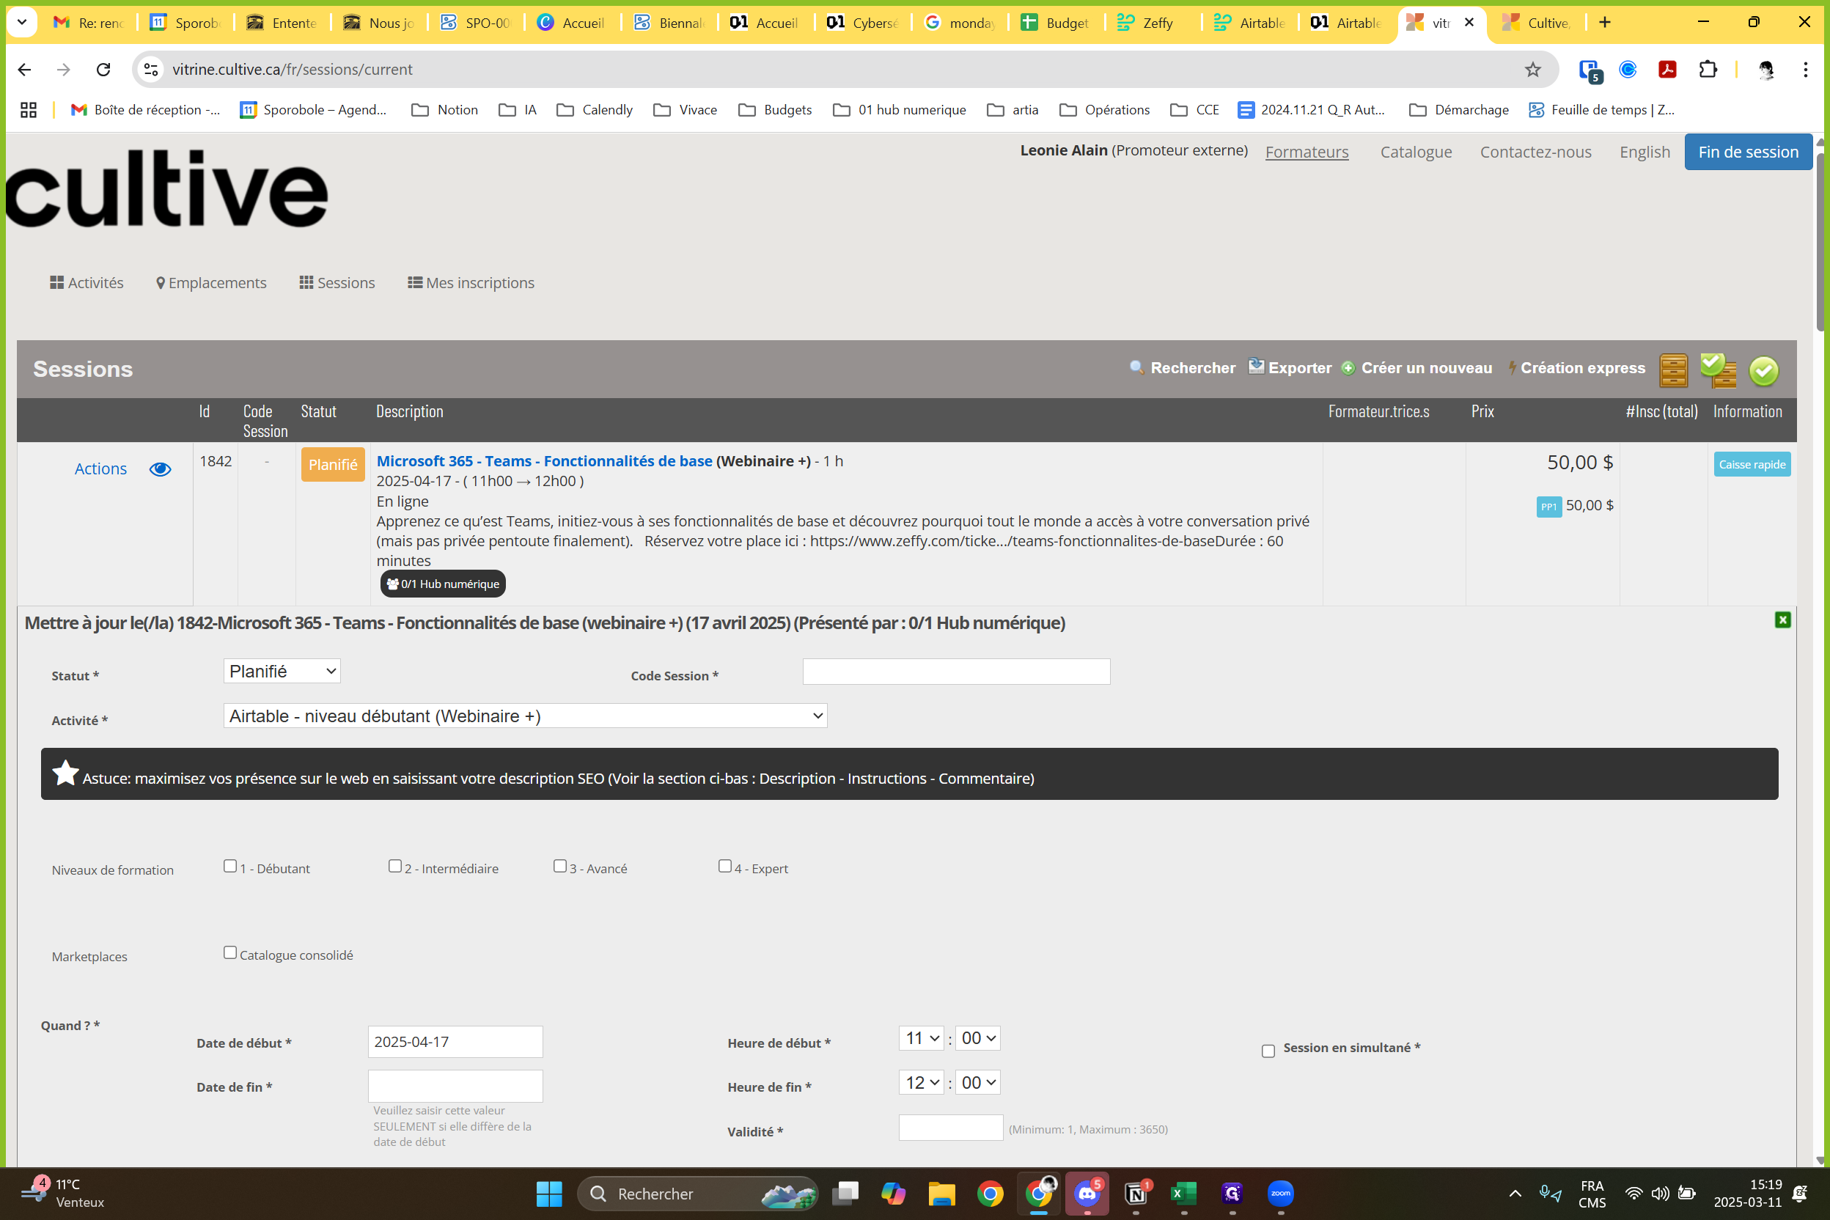Enable the Catalogue consolidé checkbox
The image size is (1830, 1220).
coord(230,953)
